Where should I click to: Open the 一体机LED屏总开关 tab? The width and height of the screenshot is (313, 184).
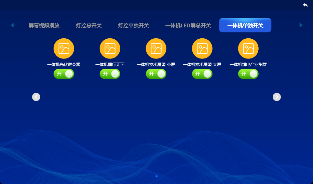(x=188, y=26)
